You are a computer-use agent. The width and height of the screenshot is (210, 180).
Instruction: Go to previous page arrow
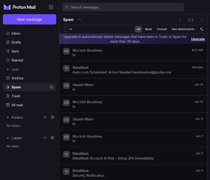pos(180,20)
